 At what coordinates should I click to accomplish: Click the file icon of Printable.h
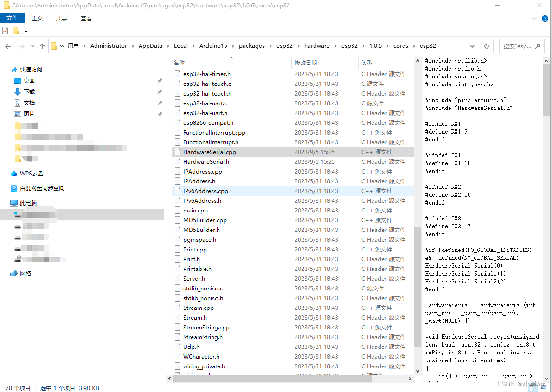[x=178, y=269]
